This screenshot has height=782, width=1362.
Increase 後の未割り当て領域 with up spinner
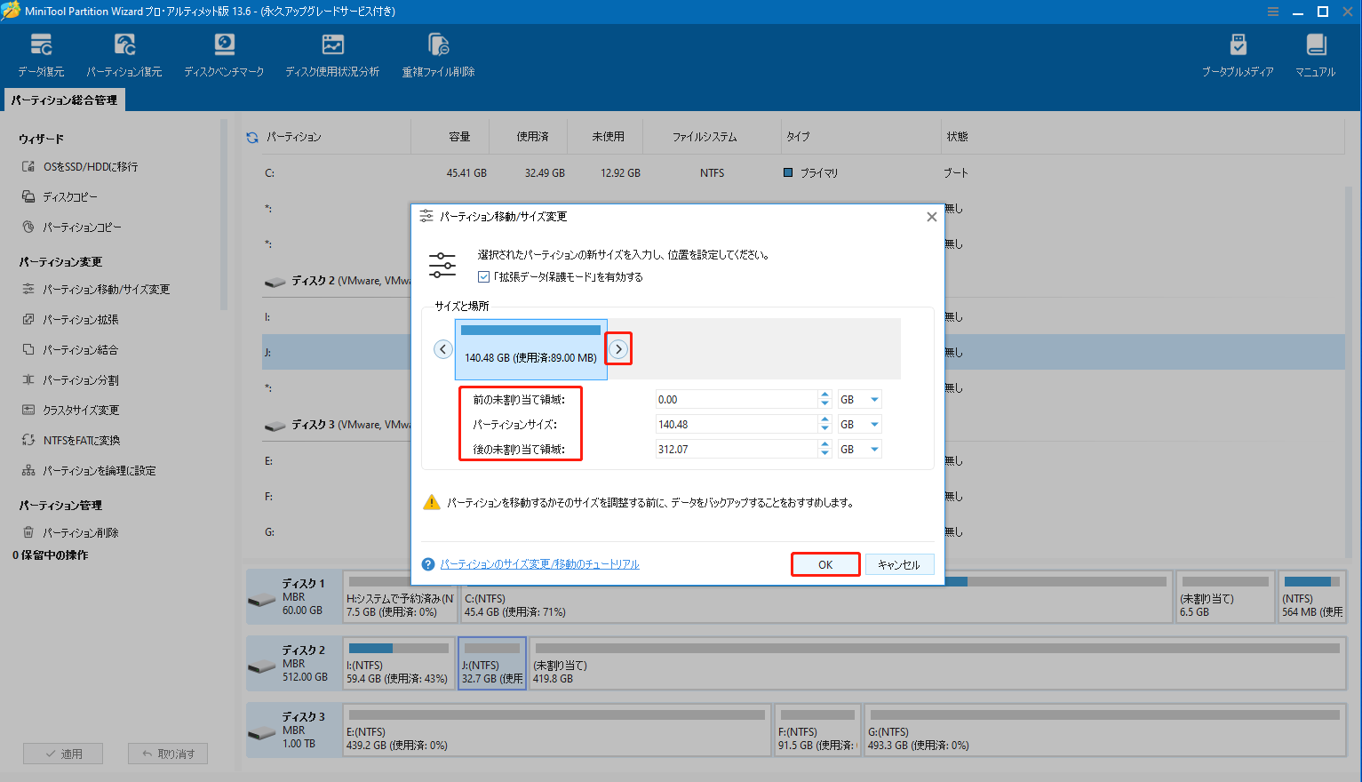[825, 445]
